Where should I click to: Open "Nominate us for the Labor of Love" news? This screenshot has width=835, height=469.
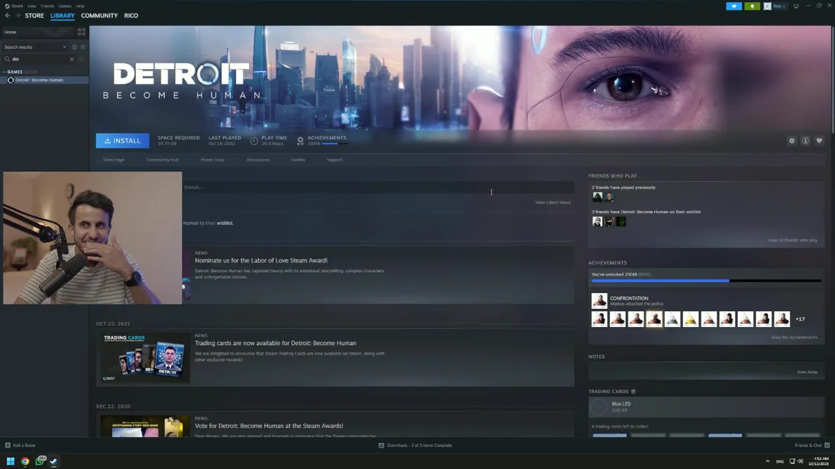tap(261, 261)
